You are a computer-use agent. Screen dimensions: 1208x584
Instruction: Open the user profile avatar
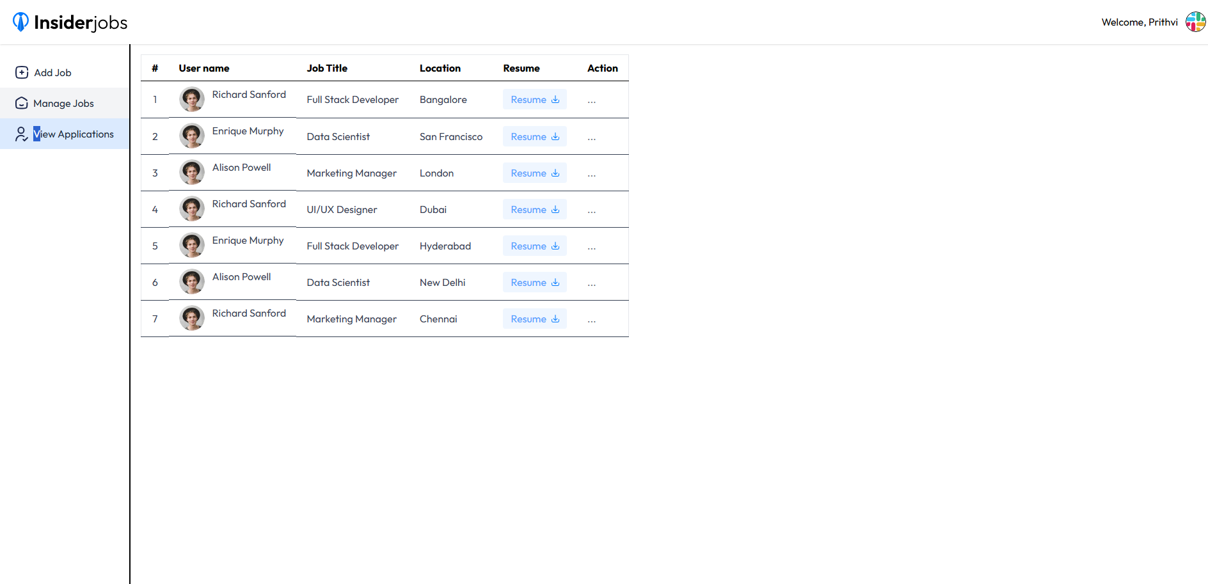coord(1195,22)
